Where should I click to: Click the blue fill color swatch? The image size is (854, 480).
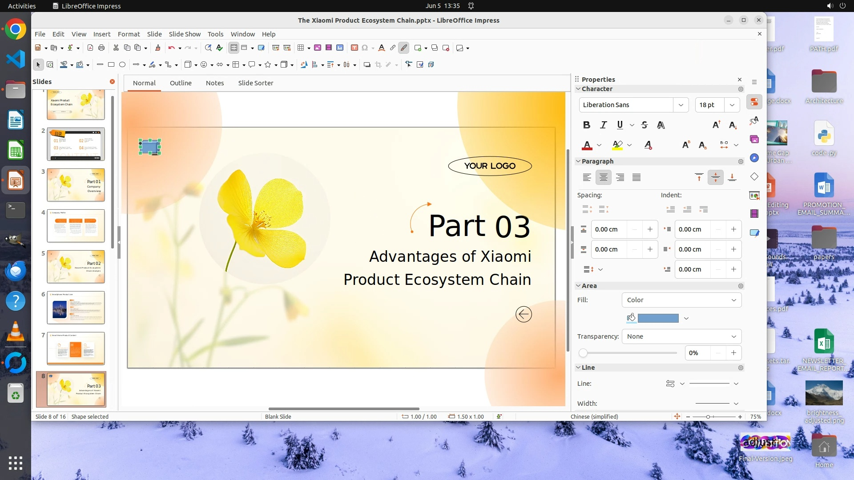click(x=658, y=318)
